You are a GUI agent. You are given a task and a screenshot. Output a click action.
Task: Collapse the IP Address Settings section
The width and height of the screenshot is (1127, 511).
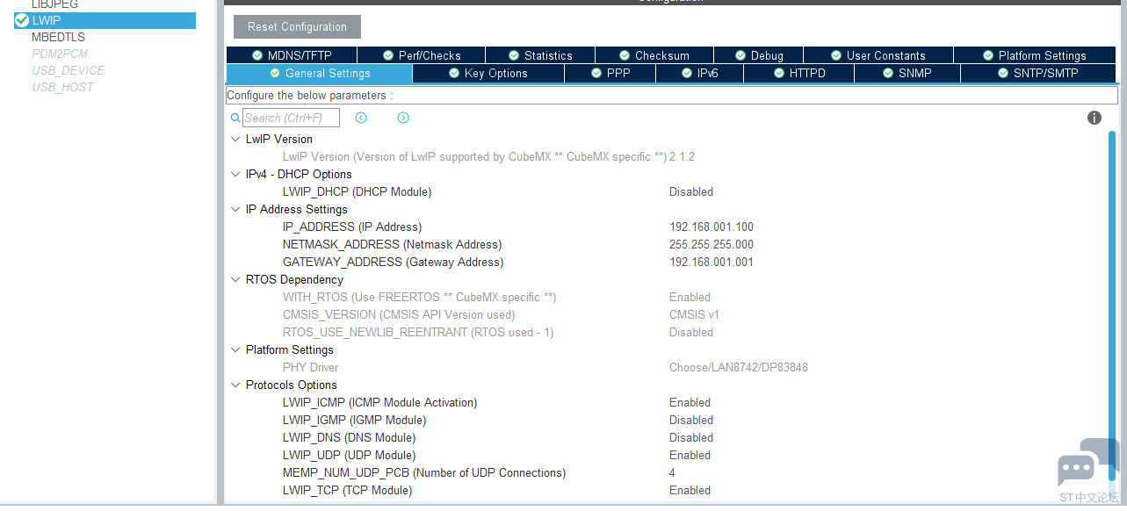[x=235, y=209]
